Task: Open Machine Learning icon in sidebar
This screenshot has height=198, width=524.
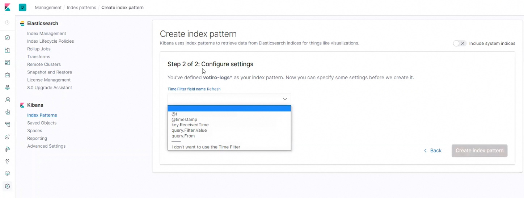Action: point(7,100)
